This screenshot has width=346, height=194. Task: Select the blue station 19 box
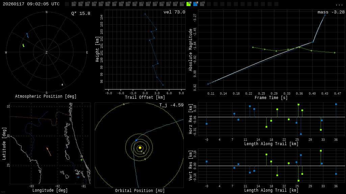pos(195,4)
